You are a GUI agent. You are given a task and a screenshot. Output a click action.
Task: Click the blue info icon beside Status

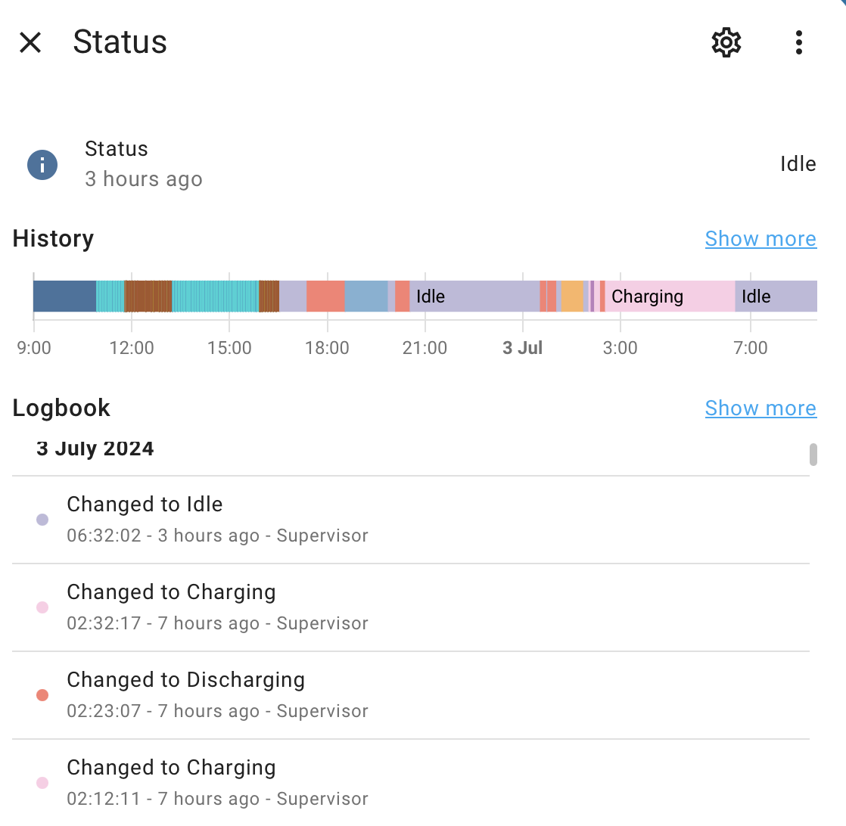(42, 164)
